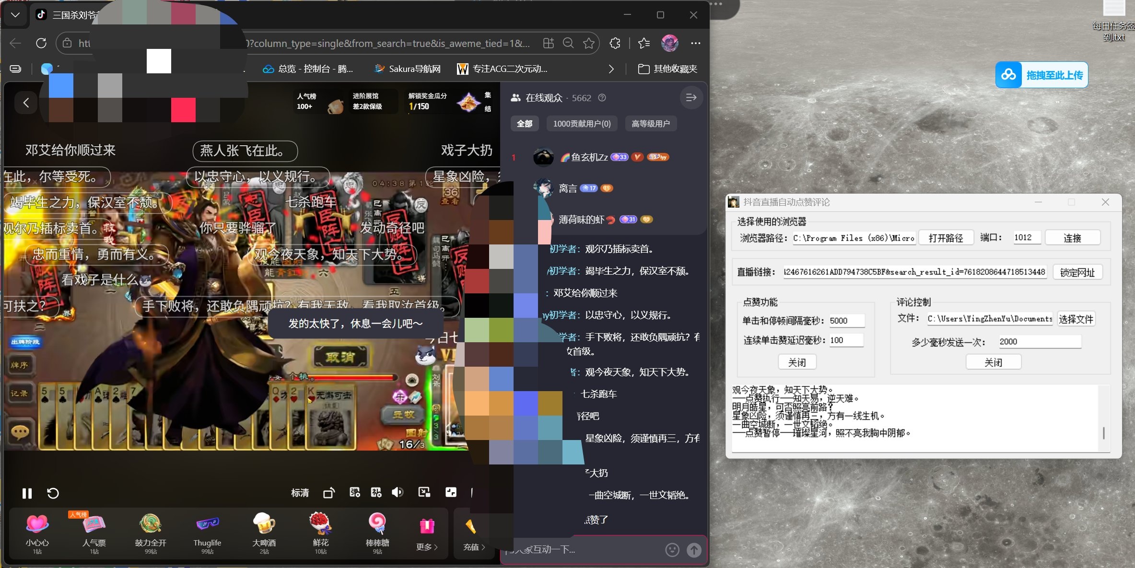Click 连接 in the auto-like tool
The height and width of the screenshot is (568, 1135).
click(1073, 237)
